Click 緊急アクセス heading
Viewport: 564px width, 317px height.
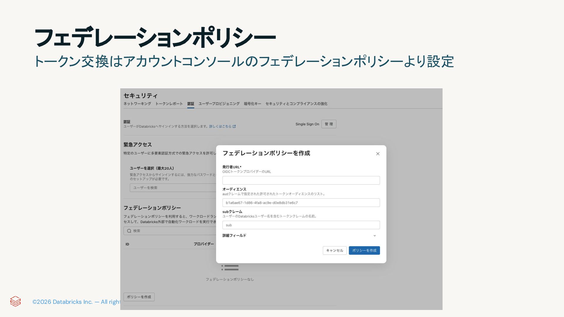138,145
